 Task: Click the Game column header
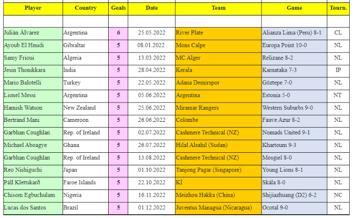(294, 8)
